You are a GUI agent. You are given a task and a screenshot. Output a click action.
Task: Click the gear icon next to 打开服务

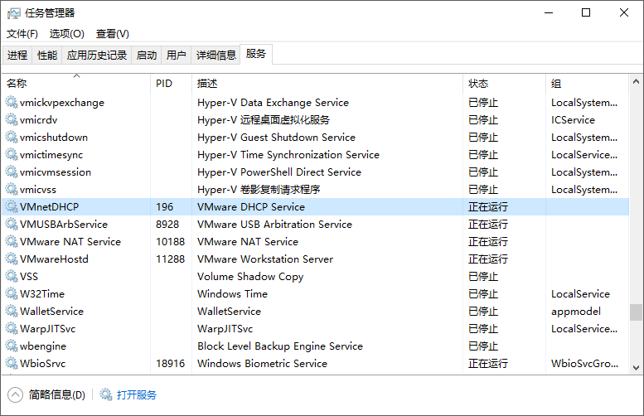pyautogui.click(x=106, y=394)
